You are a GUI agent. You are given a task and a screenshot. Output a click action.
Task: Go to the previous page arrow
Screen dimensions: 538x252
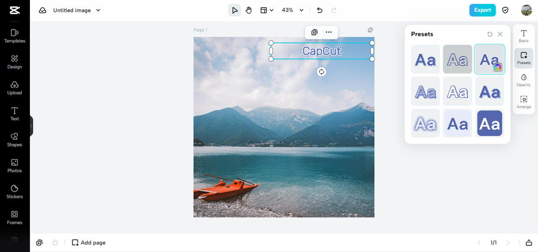pyautogui.click(x=479, y=242)
